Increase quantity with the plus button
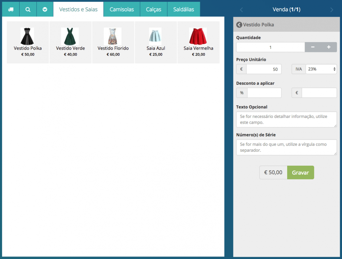This screenshot has height=259, width=342. point(329,47)
